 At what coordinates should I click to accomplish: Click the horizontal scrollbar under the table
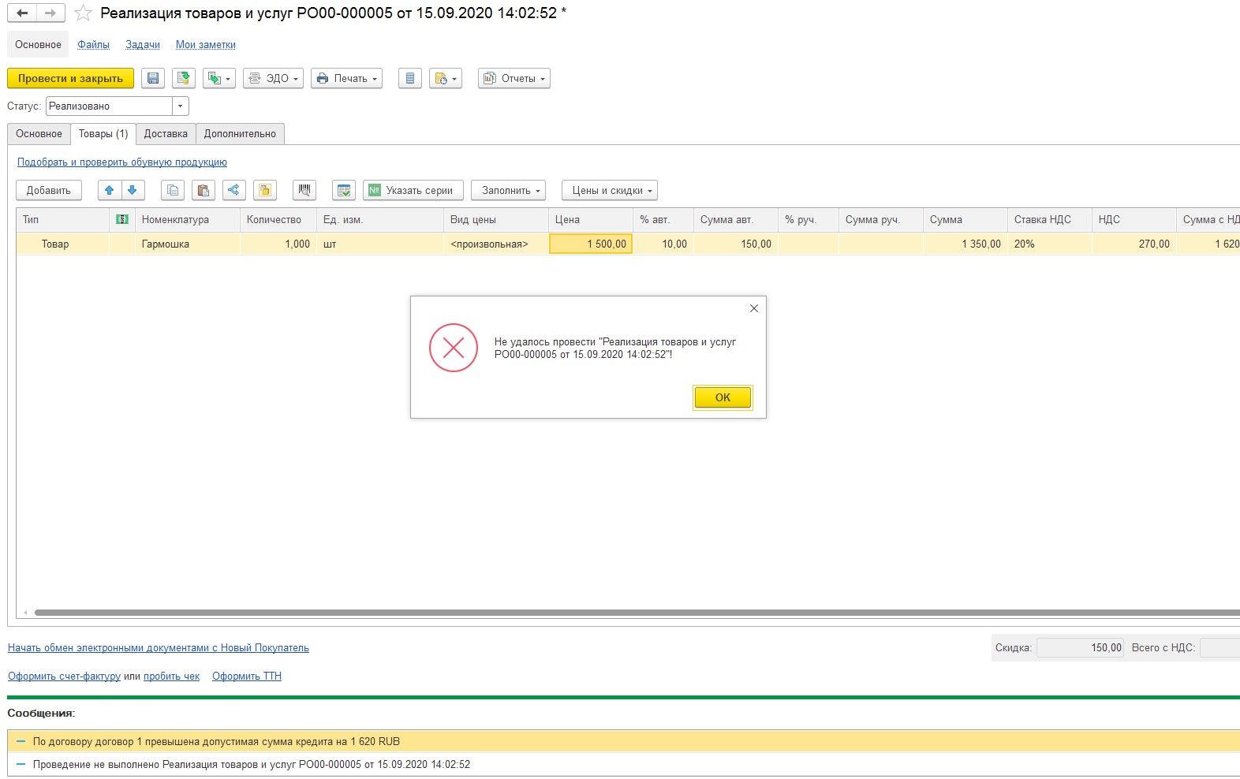point(631,613)
